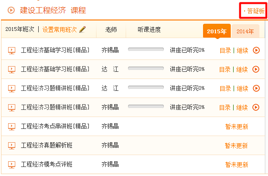Click progress bar of 齐锡晶 基础学习班
This screenshot has height=176, width=268.
tap(146, 49)
